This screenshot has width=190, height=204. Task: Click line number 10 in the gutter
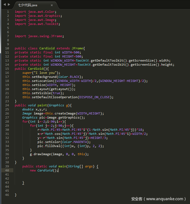pyautogui.click(x=7, y=48)
